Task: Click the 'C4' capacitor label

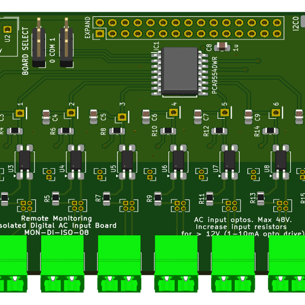Action: [x=55, y=118]
